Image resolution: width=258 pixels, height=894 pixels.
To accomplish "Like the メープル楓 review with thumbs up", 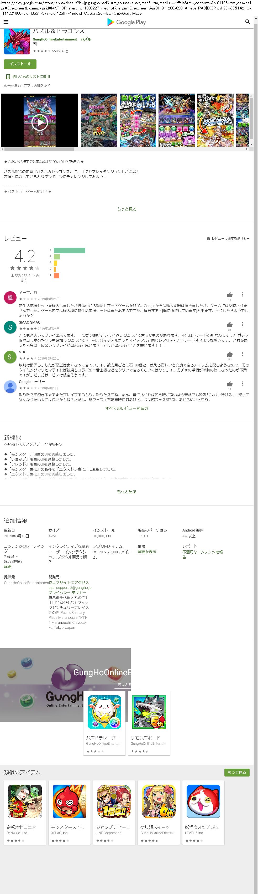I will click(x=229, y=295).
